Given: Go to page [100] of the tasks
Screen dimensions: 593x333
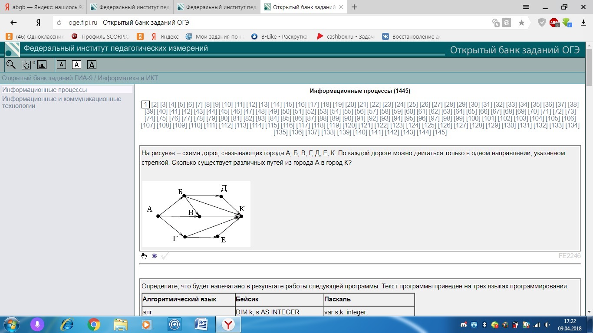Looking at the screenshot, I should click(473, 118).
